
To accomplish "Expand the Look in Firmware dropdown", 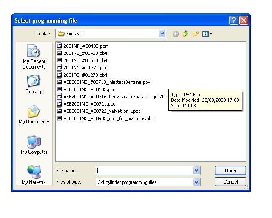I will coord(162,34).
